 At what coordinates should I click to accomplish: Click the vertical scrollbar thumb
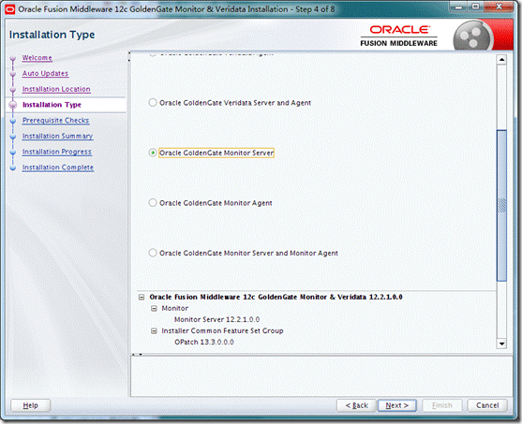501,206
